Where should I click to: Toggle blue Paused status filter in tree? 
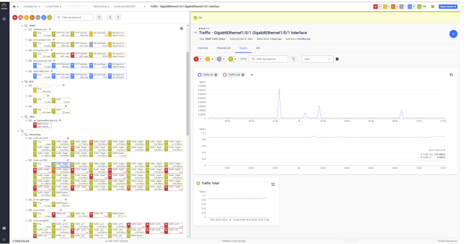(44, 17)
